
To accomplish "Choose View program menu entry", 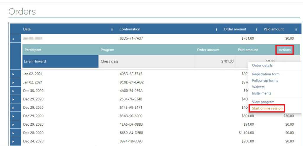I will (263, 102).
